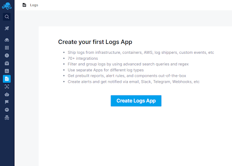The image size is (232, 166).
Task: Open the search magnifier in sidebar
Action: pos(7,17)
